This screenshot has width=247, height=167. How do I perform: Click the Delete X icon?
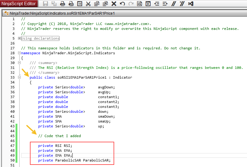pyautogui.click(x=114, y=4)
